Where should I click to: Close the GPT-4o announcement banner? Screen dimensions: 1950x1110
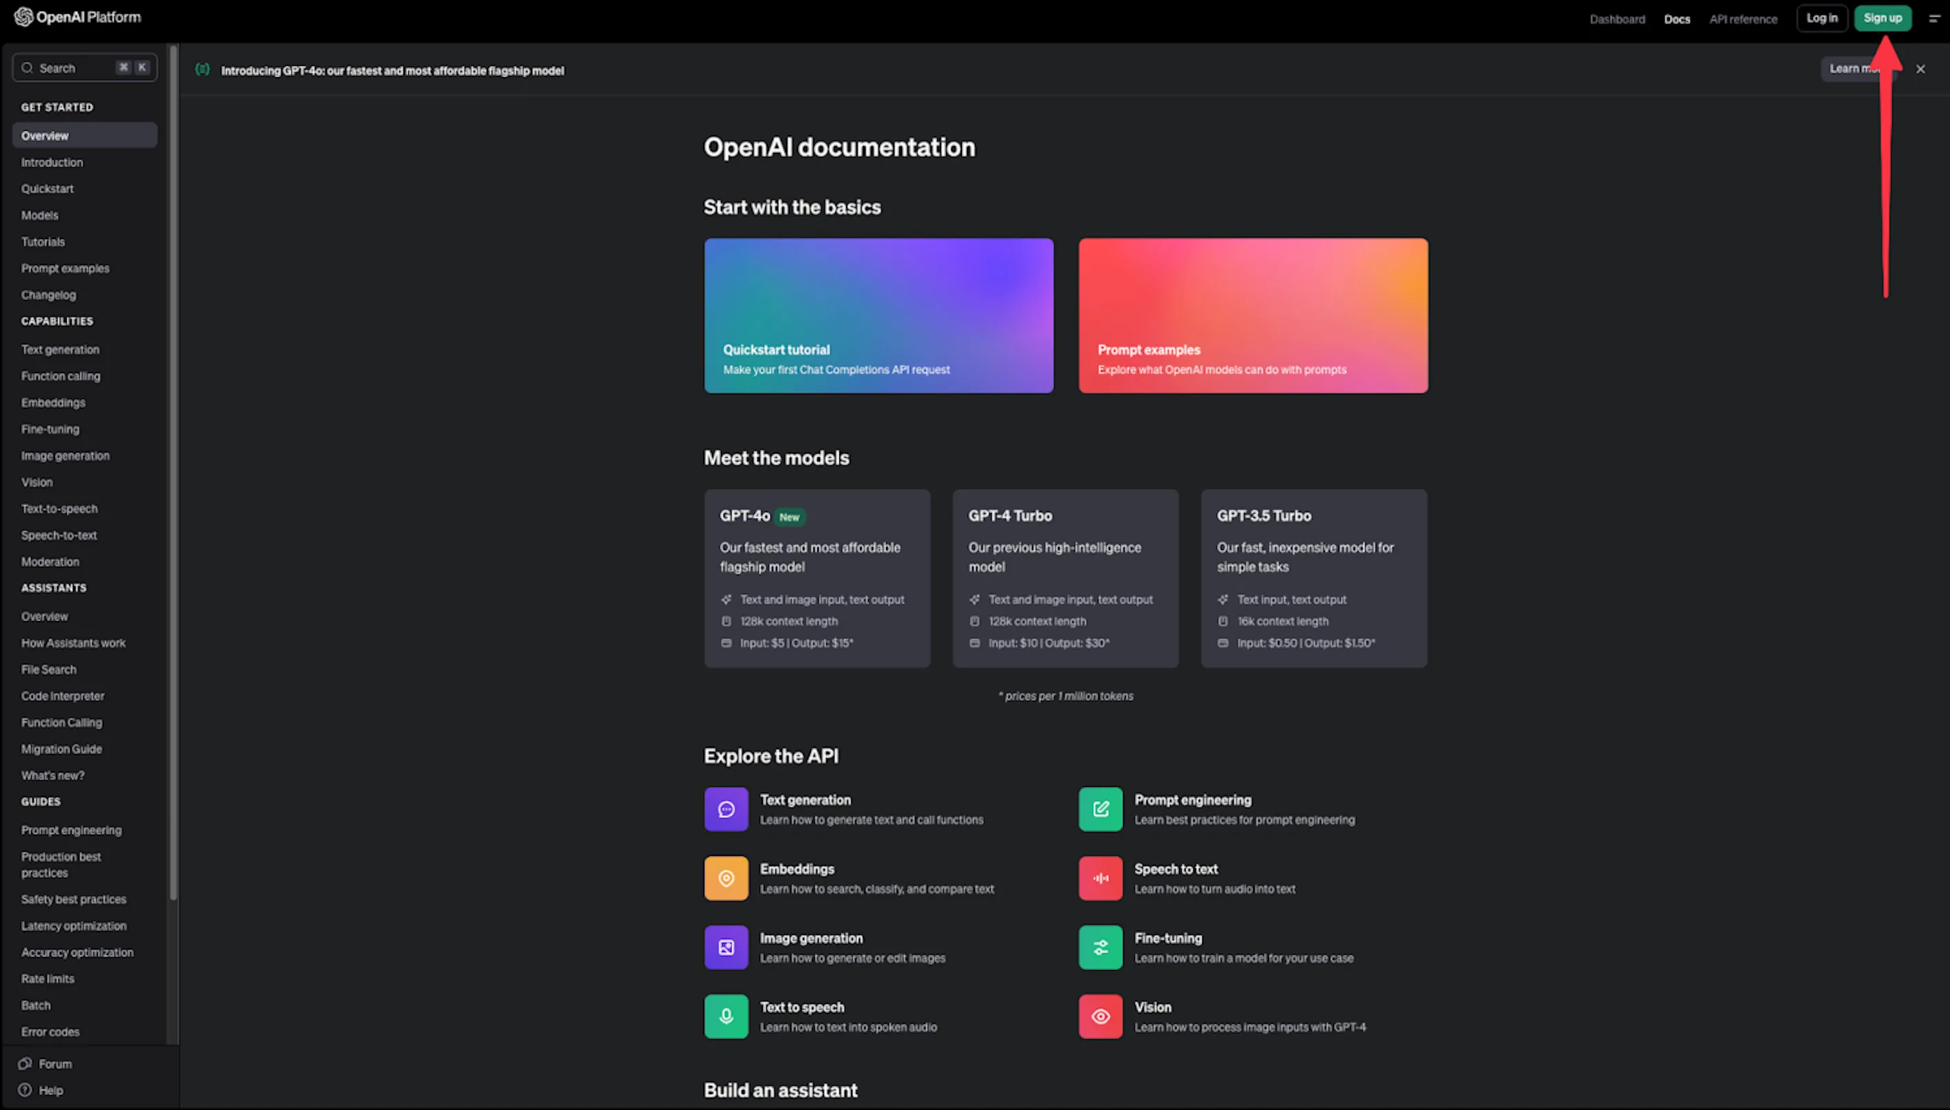tap(1920, 70)
